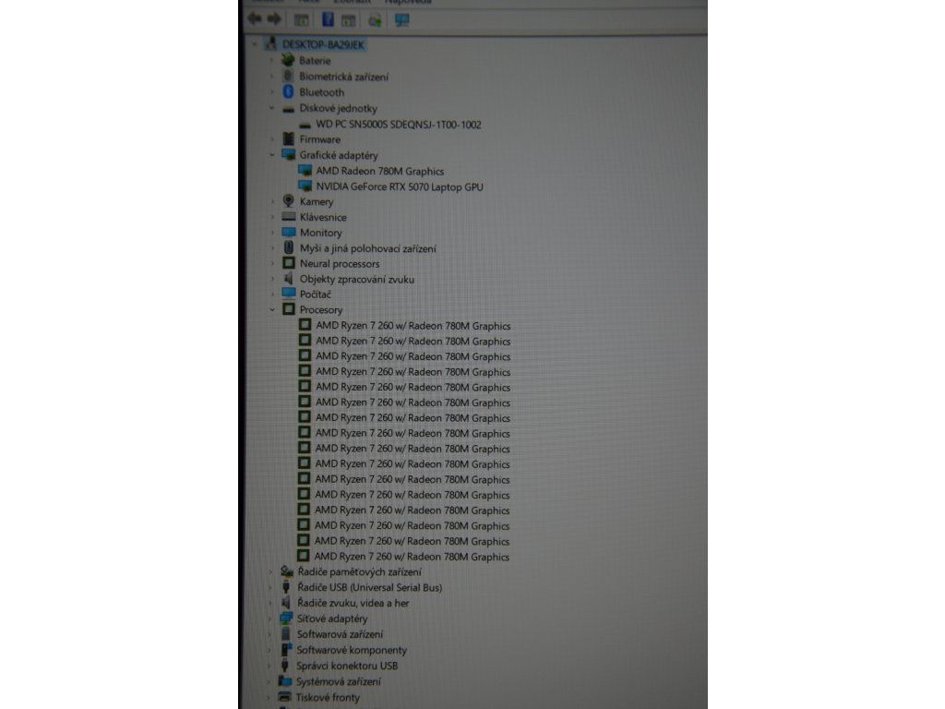The width and height of the screenshot is (945, 709).
Task: Click the Klávesnice keyboard icon
Action: 289,216
